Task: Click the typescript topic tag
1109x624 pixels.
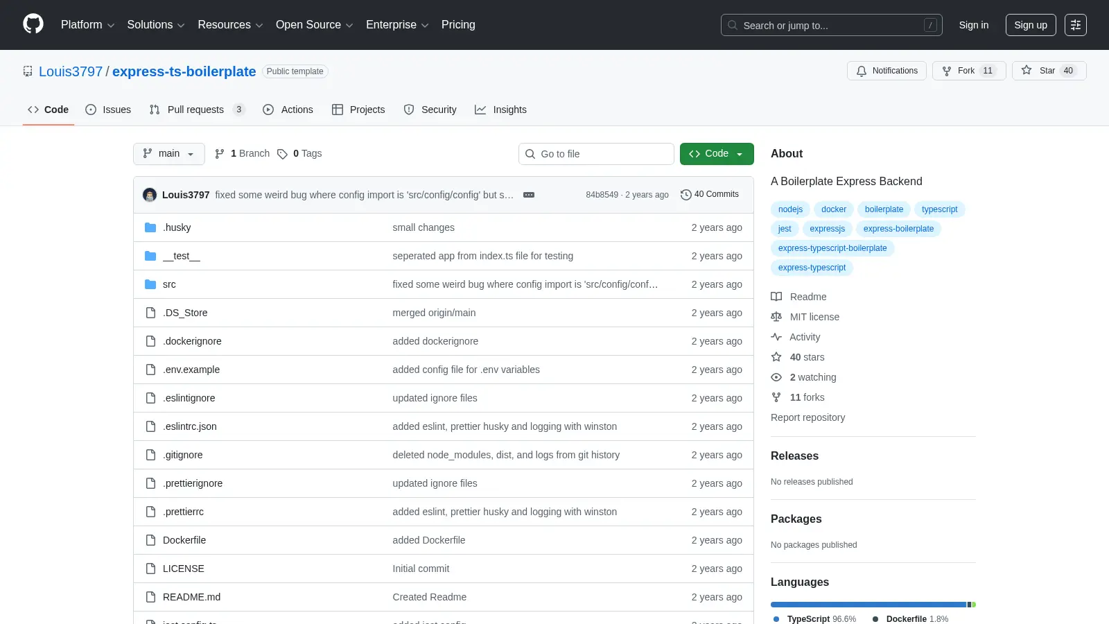Action: (939, 209)
